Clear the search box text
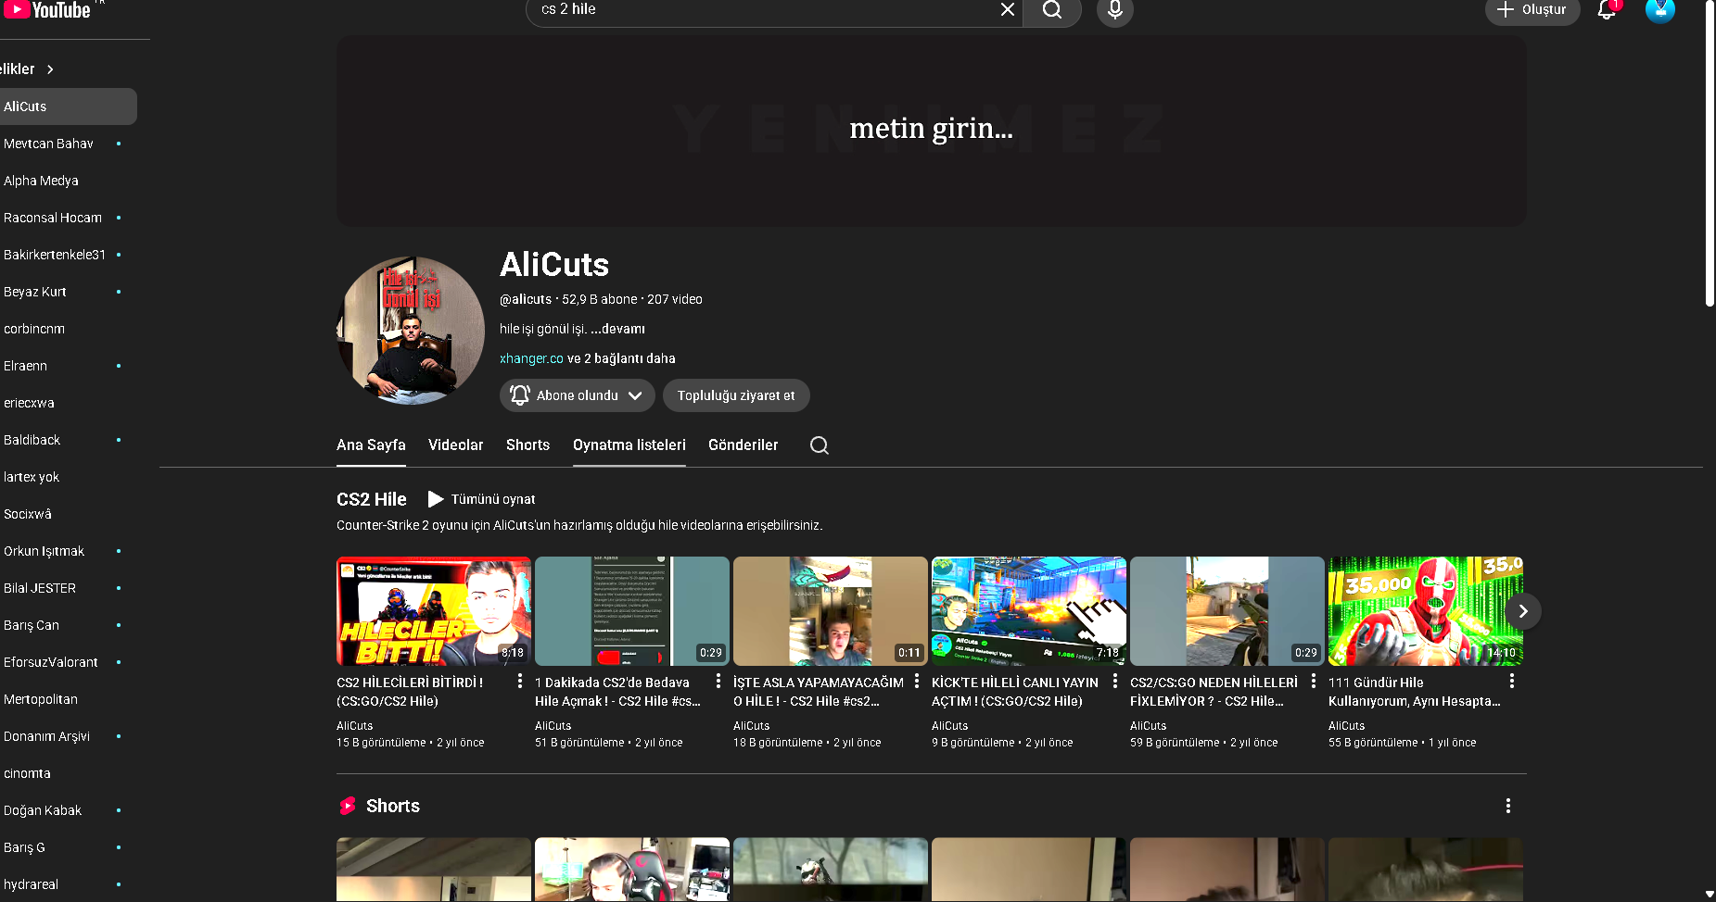Screen dimensions: 1716x902 click(1008, 9)
